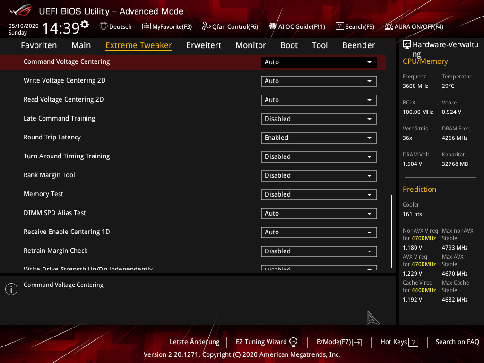Open the Boot tab

click(x=289, y=45)
